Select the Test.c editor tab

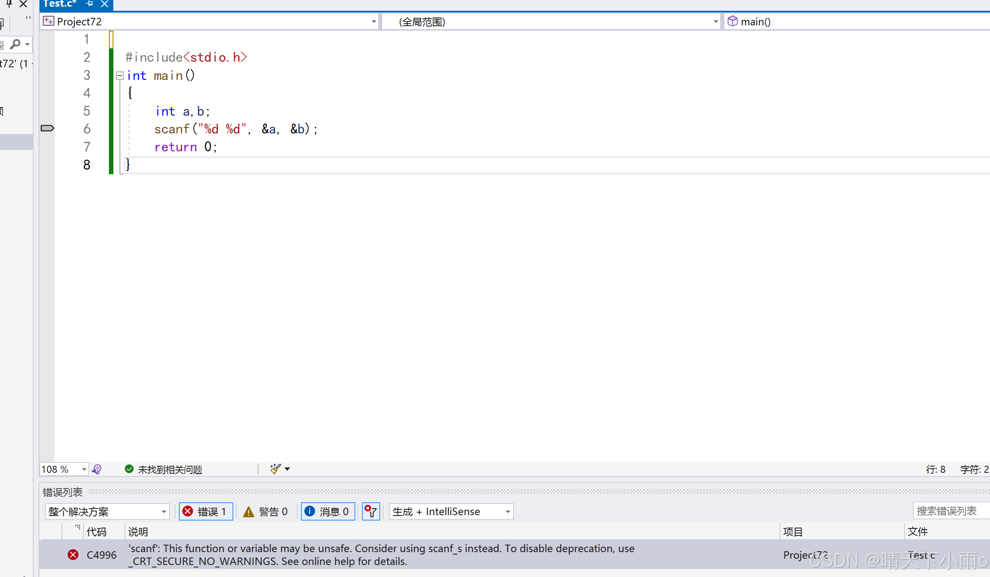(60, 4)
